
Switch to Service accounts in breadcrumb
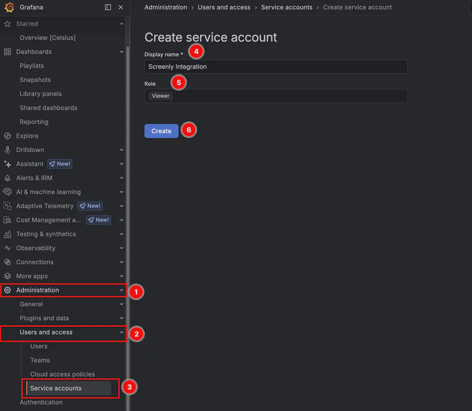287,7
